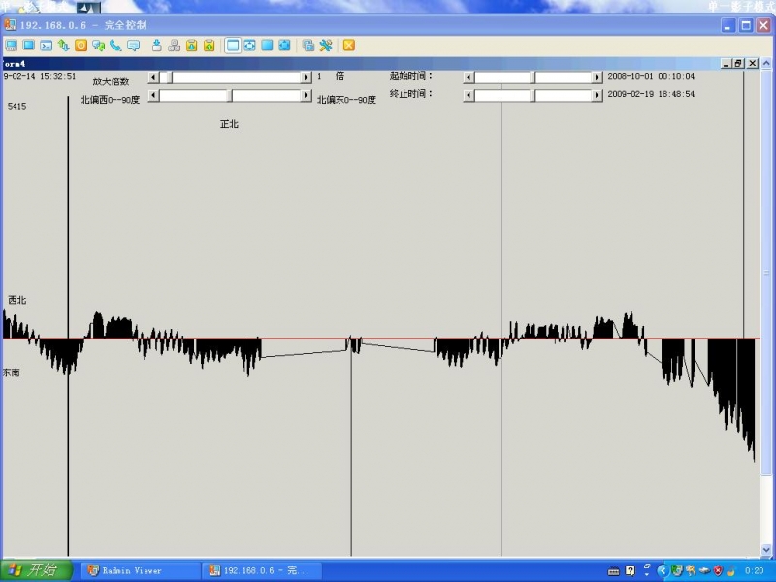The image size is (776, 582).
Task: Click the red shield tray icon
Action: pyautogui.click(x=718, y=571)
